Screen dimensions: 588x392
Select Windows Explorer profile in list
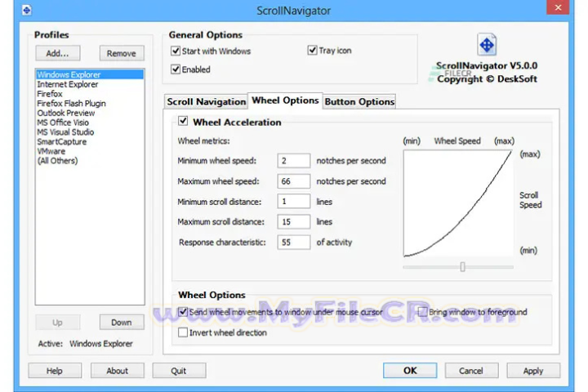coord(90,74)
